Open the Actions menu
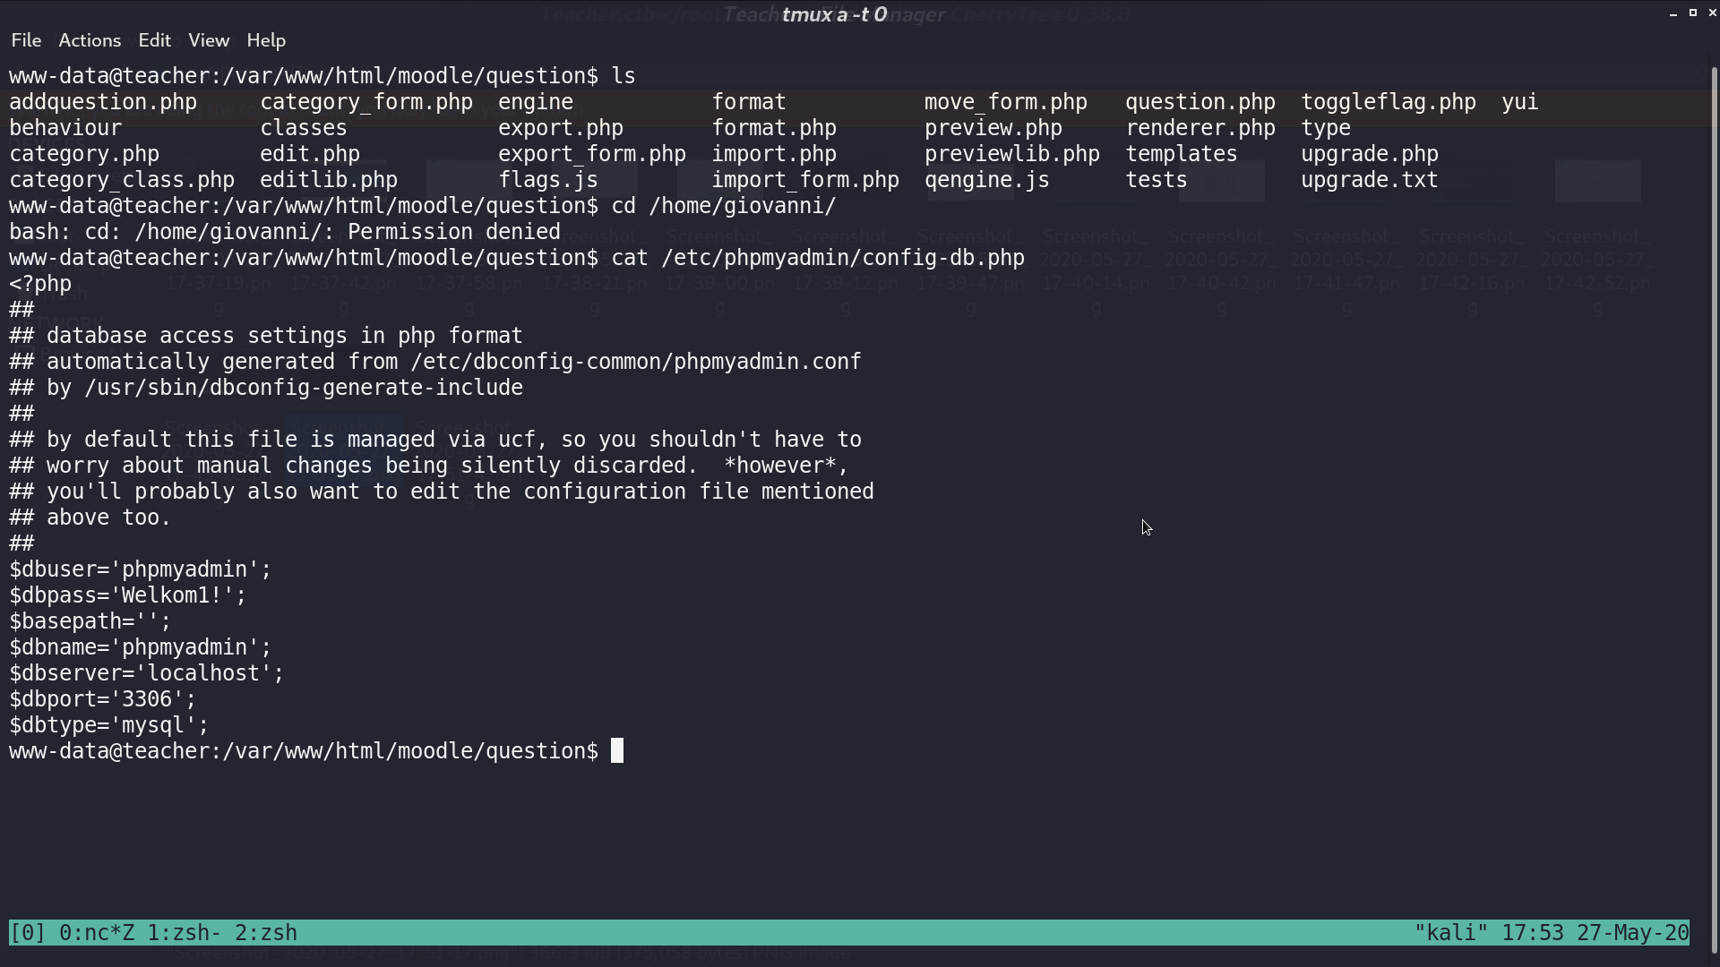The height and width of the screenshot is (967, 1720). point(90,40)
